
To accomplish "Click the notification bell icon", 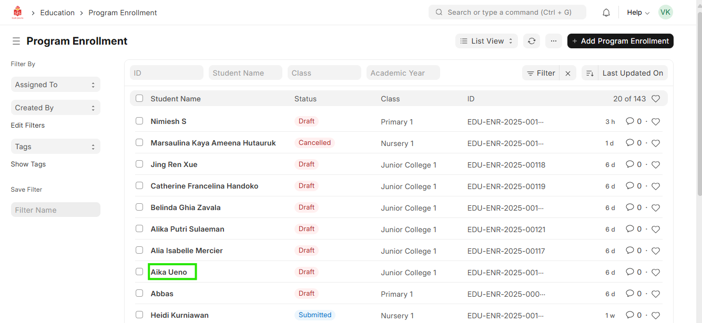I will 606,13.
